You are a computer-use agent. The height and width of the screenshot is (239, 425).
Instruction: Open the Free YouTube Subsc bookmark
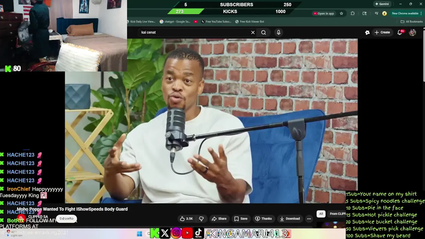tap(216, 22)
